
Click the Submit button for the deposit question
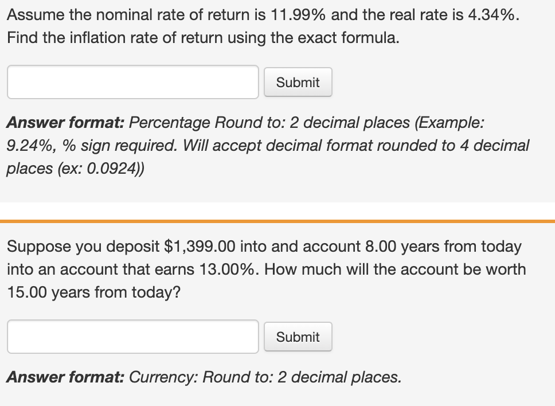point(298,337)
